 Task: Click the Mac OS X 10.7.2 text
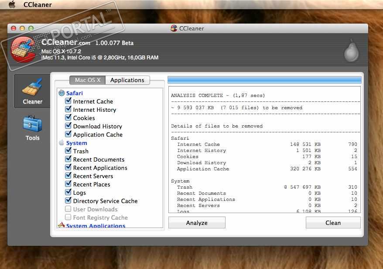(61, 52)
